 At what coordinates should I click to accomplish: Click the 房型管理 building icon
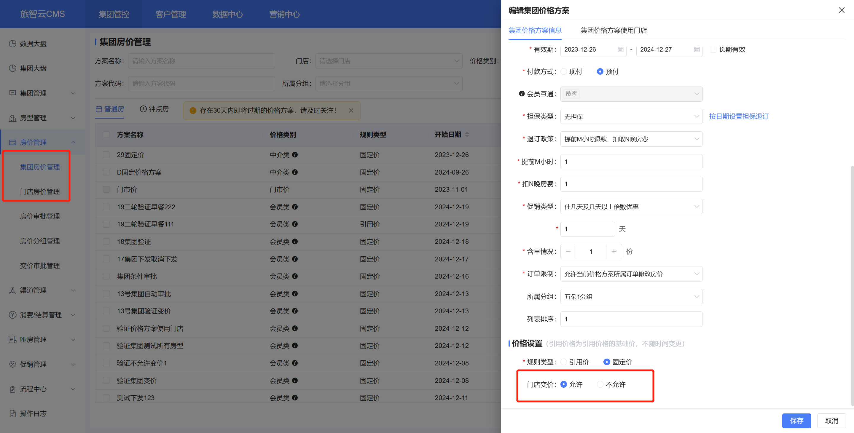(x=12, y=118)
